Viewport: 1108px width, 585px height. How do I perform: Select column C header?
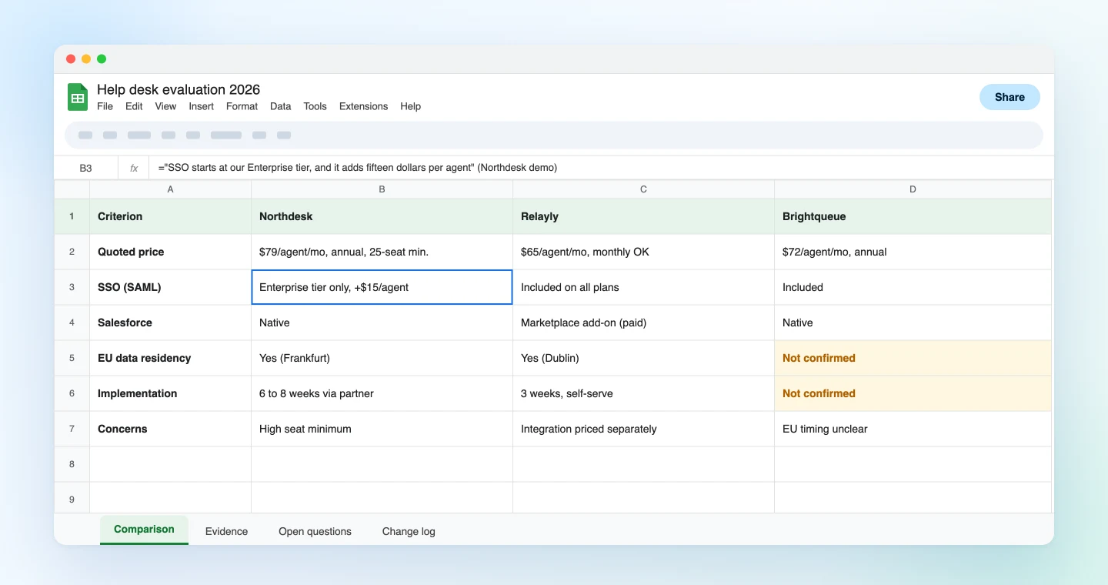[x=643, y=189]
